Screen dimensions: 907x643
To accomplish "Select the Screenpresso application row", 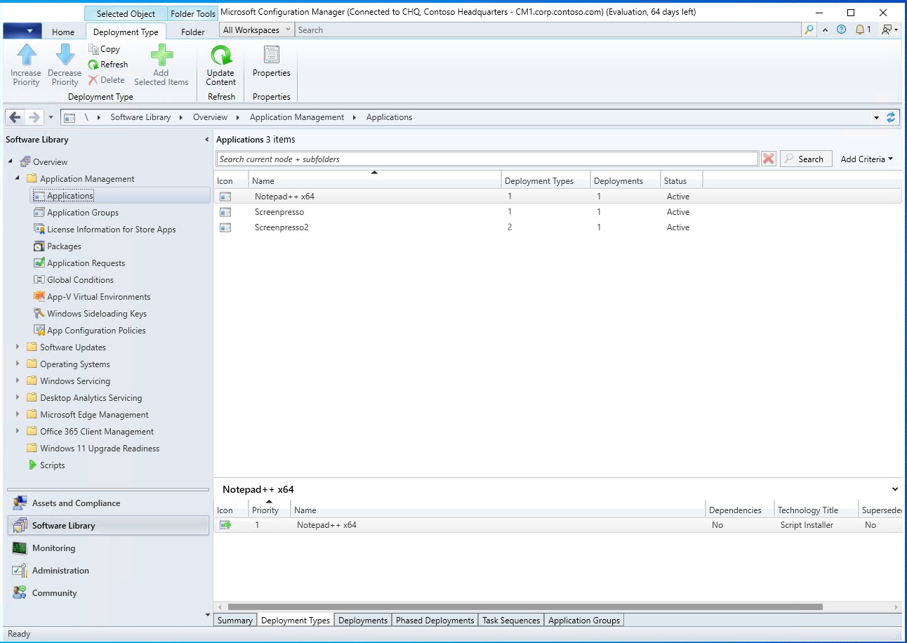I will (557, 212).
